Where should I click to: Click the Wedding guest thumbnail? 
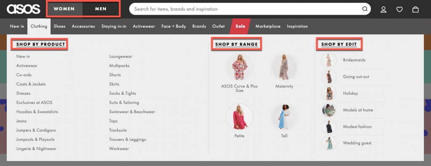329,143
